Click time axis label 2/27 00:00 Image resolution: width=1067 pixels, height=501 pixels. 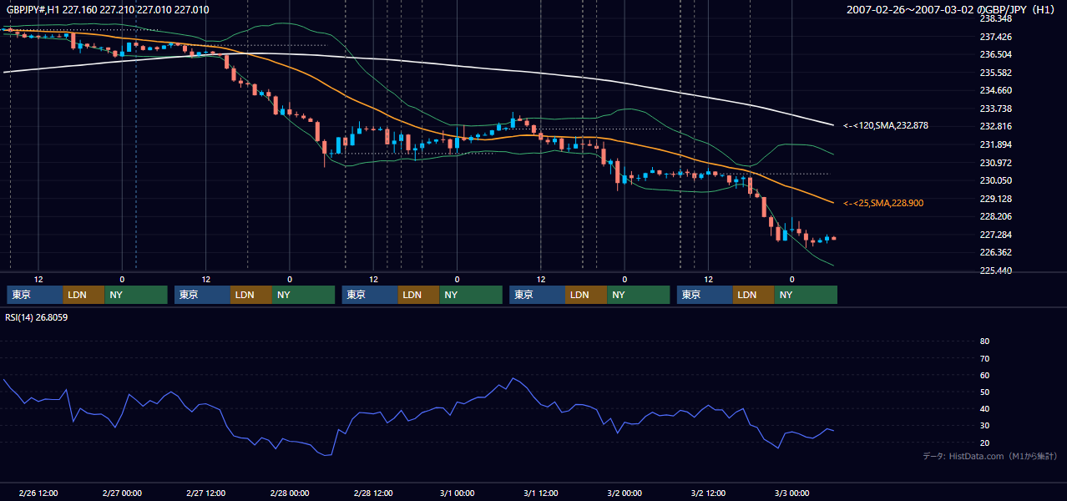pyautogui.click(x=122, y=493)
